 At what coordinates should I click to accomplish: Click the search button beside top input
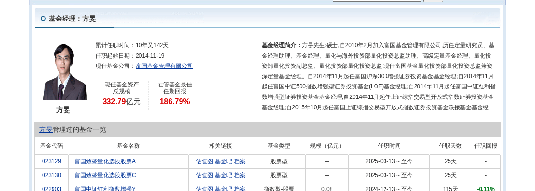433,1
